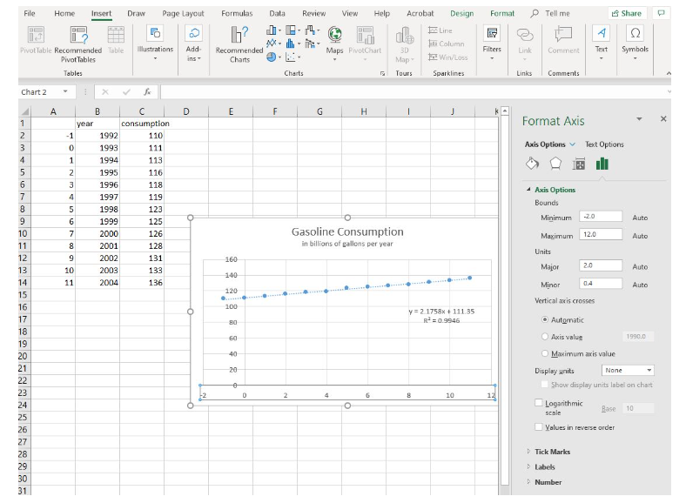Enable Values in reverse order

[x=539, y=426]
